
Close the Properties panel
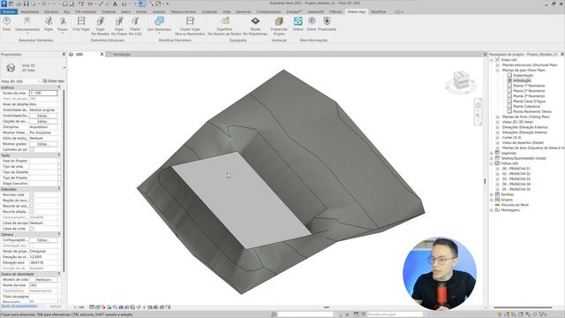coord(64,54)
